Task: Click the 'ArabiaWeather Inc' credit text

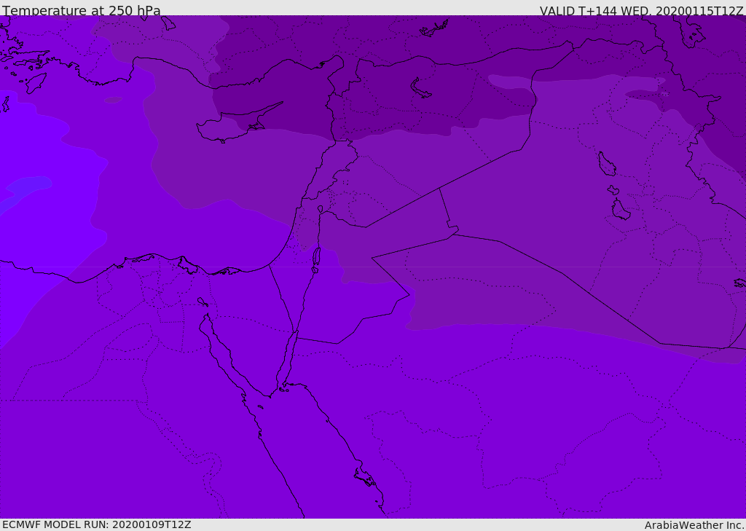Action: (694, 525)
